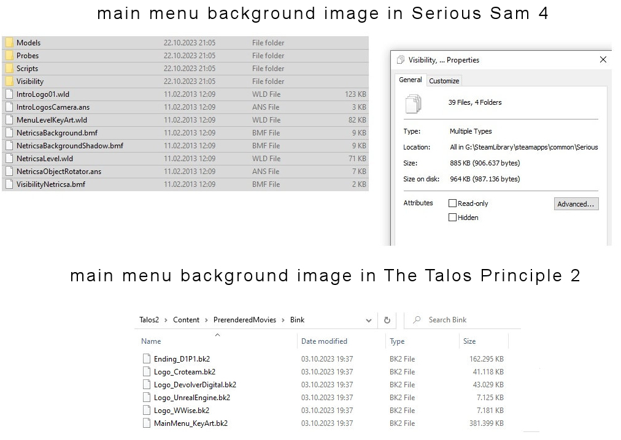This screenshot has height=440, width=621.
Task: Select the MenuLevelKeyArt.wld file name
Action: (x=52, y=120)
